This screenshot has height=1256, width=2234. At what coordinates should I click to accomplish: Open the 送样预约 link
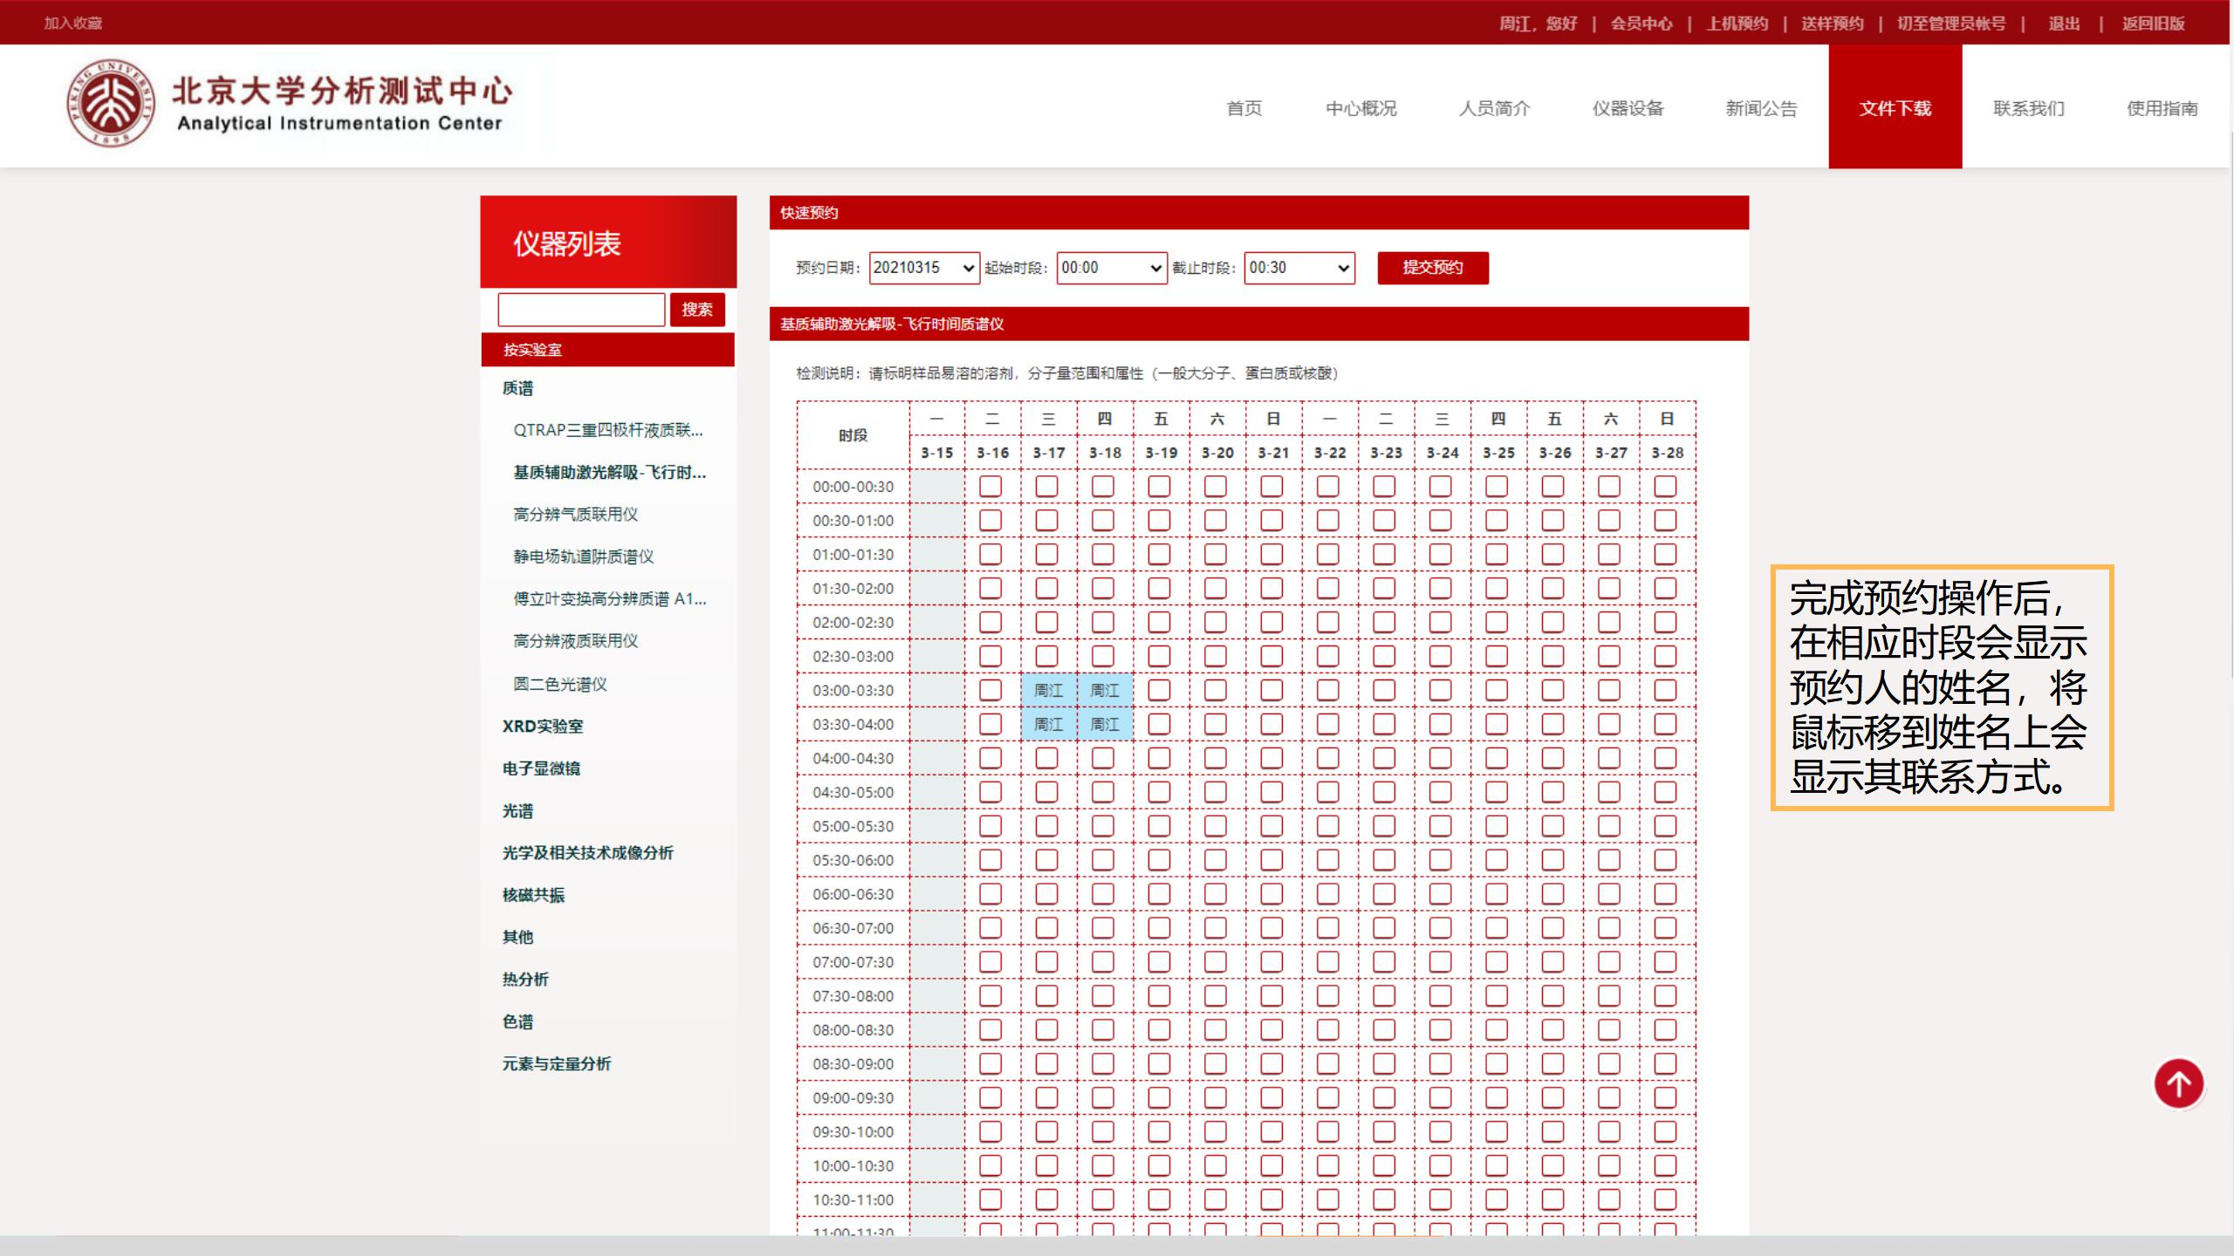[x=1833, y=24]
